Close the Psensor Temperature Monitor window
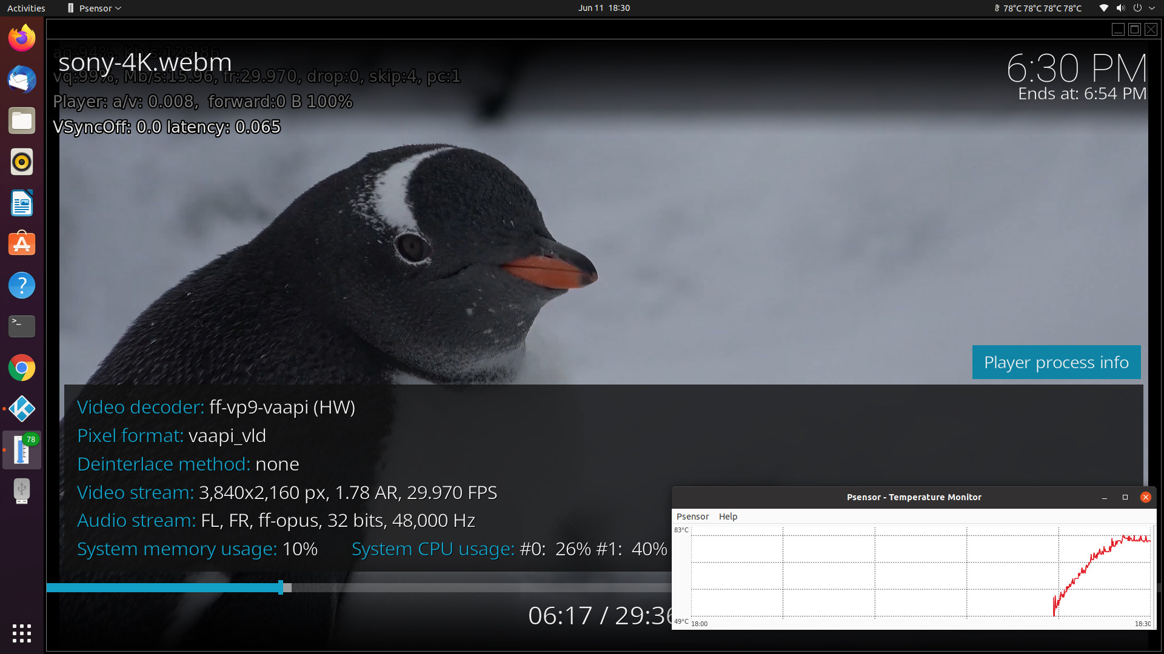 1145,497
